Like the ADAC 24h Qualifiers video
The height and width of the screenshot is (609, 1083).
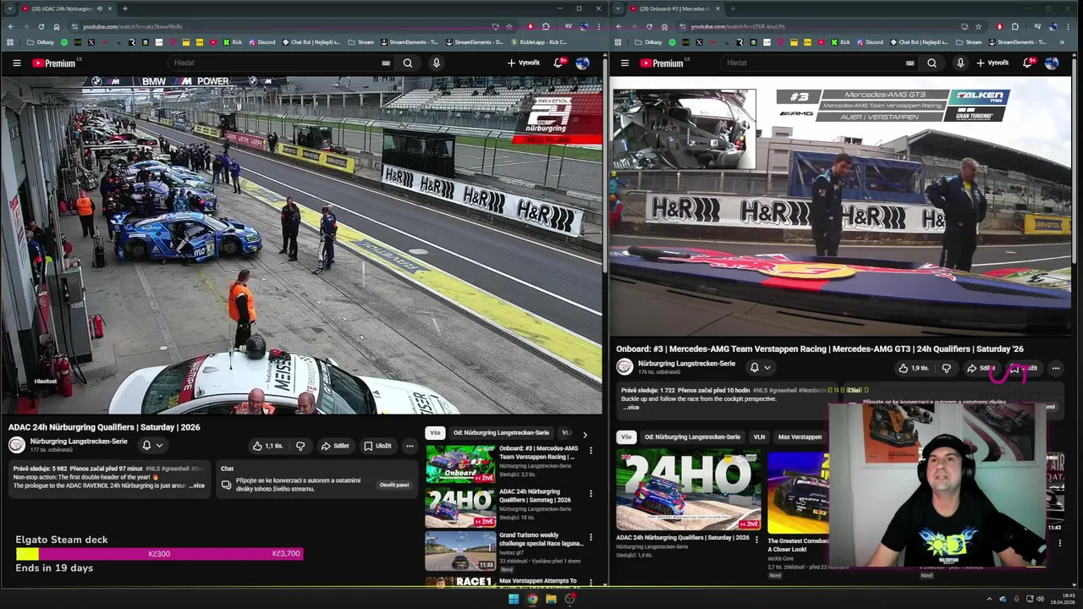click(267, 446)
